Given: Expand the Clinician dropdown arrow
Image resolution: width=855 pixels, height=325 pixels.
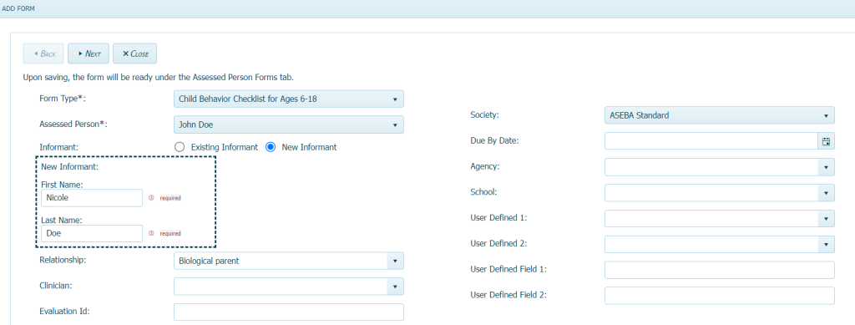Looking at the screenshot, I should [395, 287].
